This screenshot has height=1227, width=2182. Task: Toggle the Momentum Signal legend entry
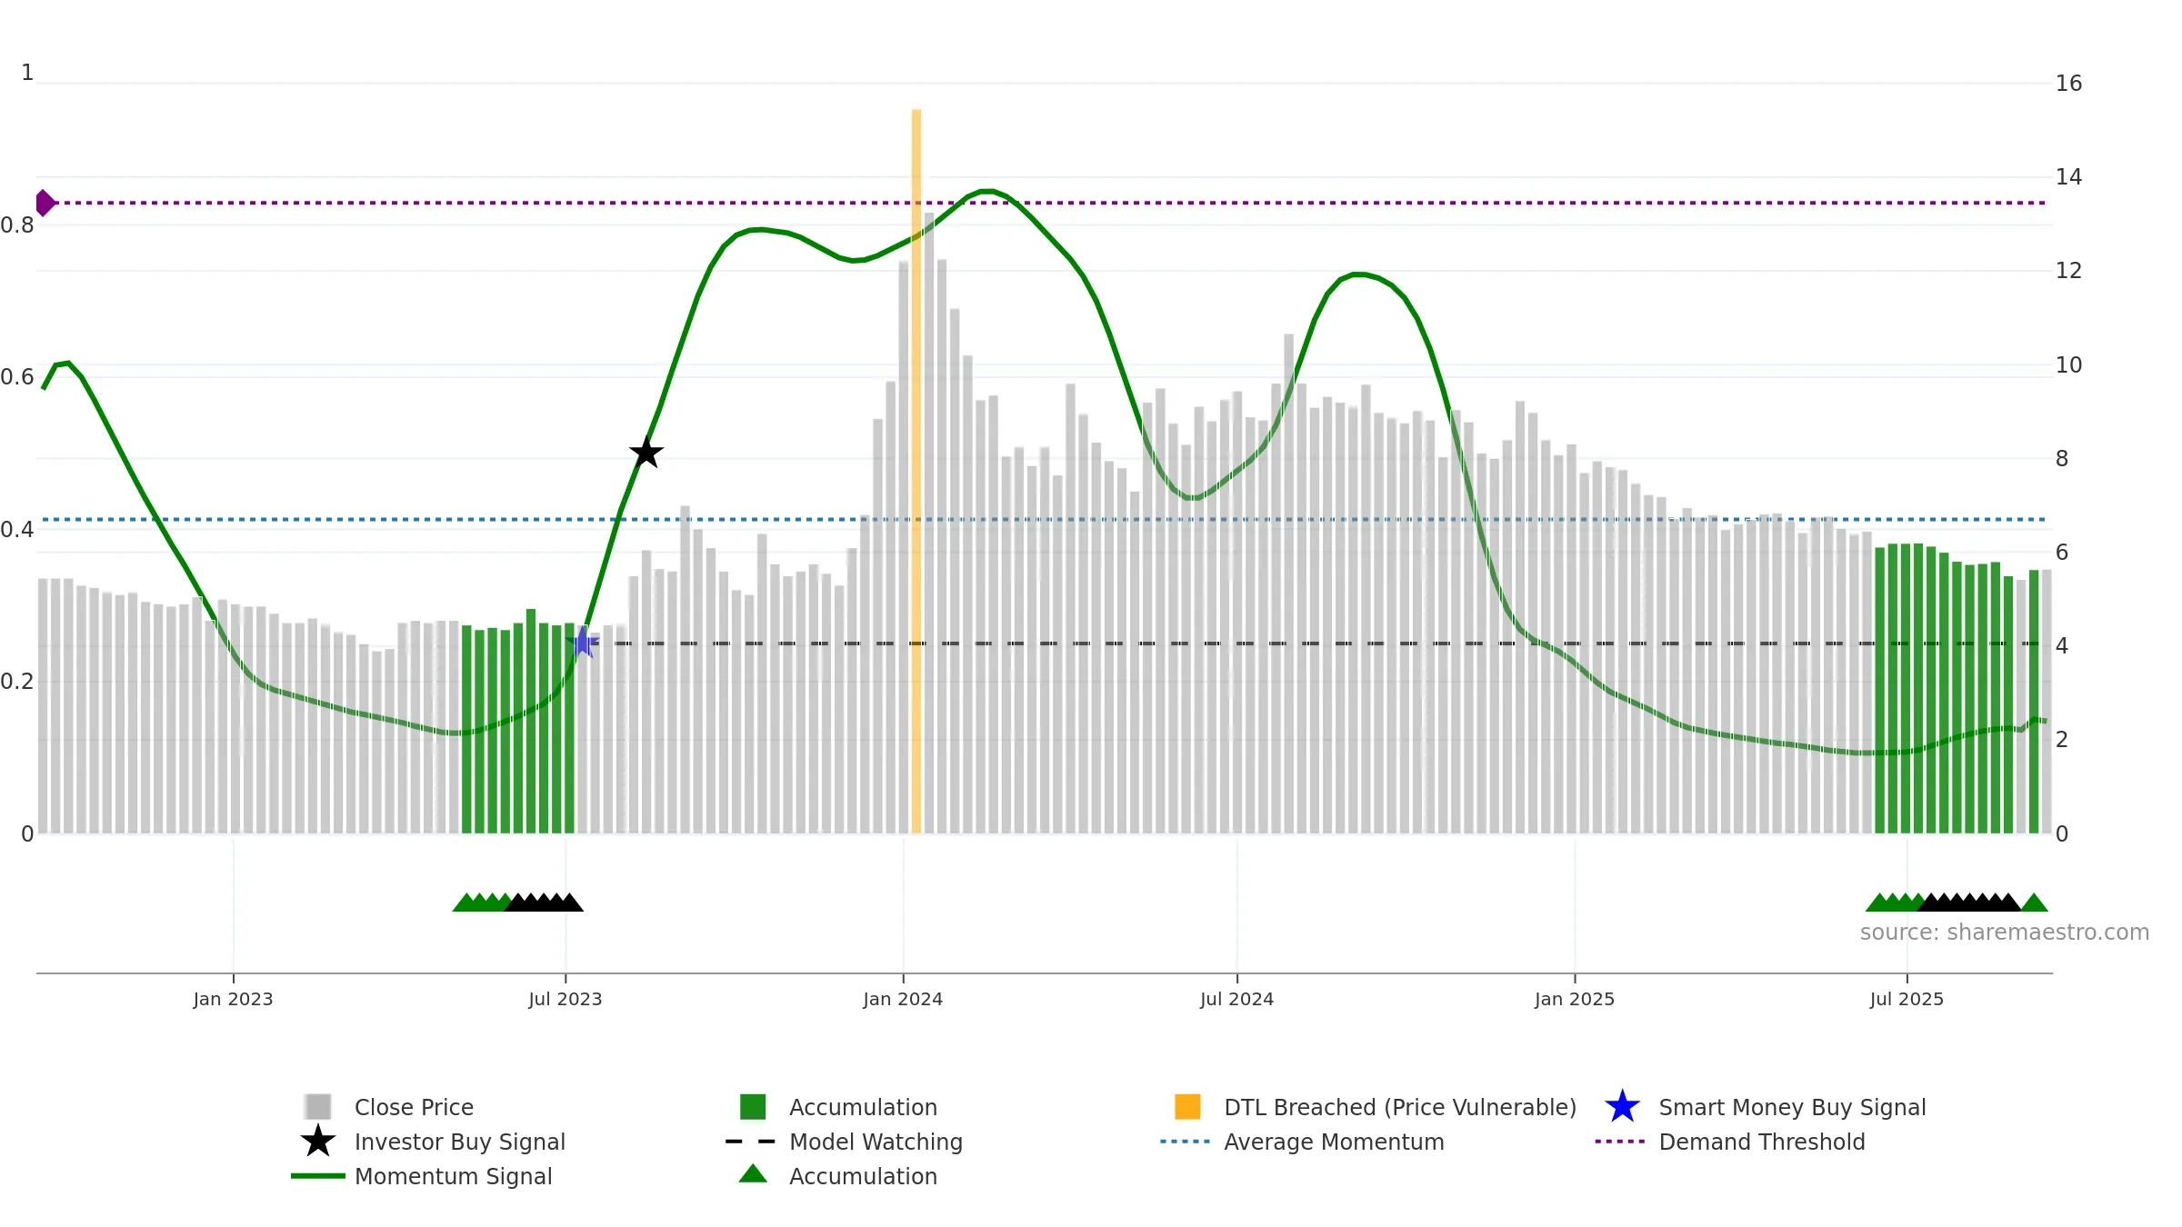tap(422, 1176)
